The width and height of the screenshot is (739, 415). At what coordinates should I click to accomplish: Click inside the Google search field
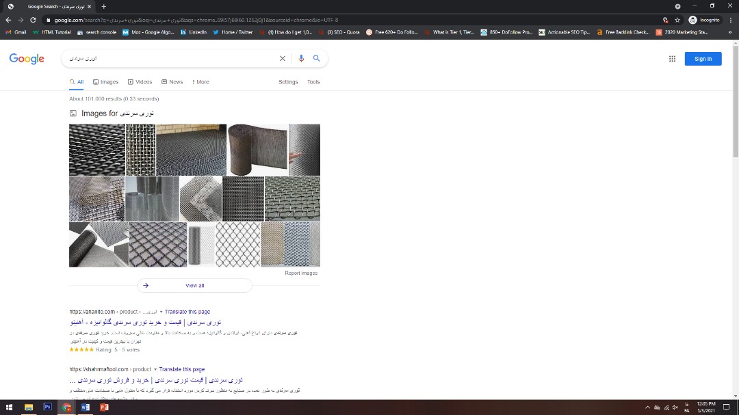coord(172,58)
